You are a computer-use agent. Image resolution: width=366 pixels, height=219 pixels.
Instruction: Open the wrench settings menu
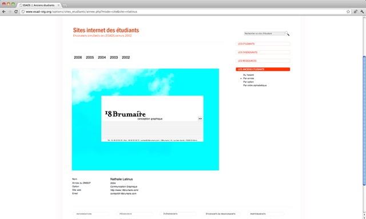point(362,11)
